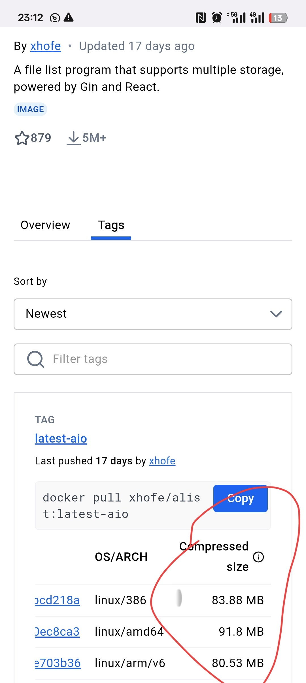Open digest link for linux/arm/v6

[x=58, y=663]
